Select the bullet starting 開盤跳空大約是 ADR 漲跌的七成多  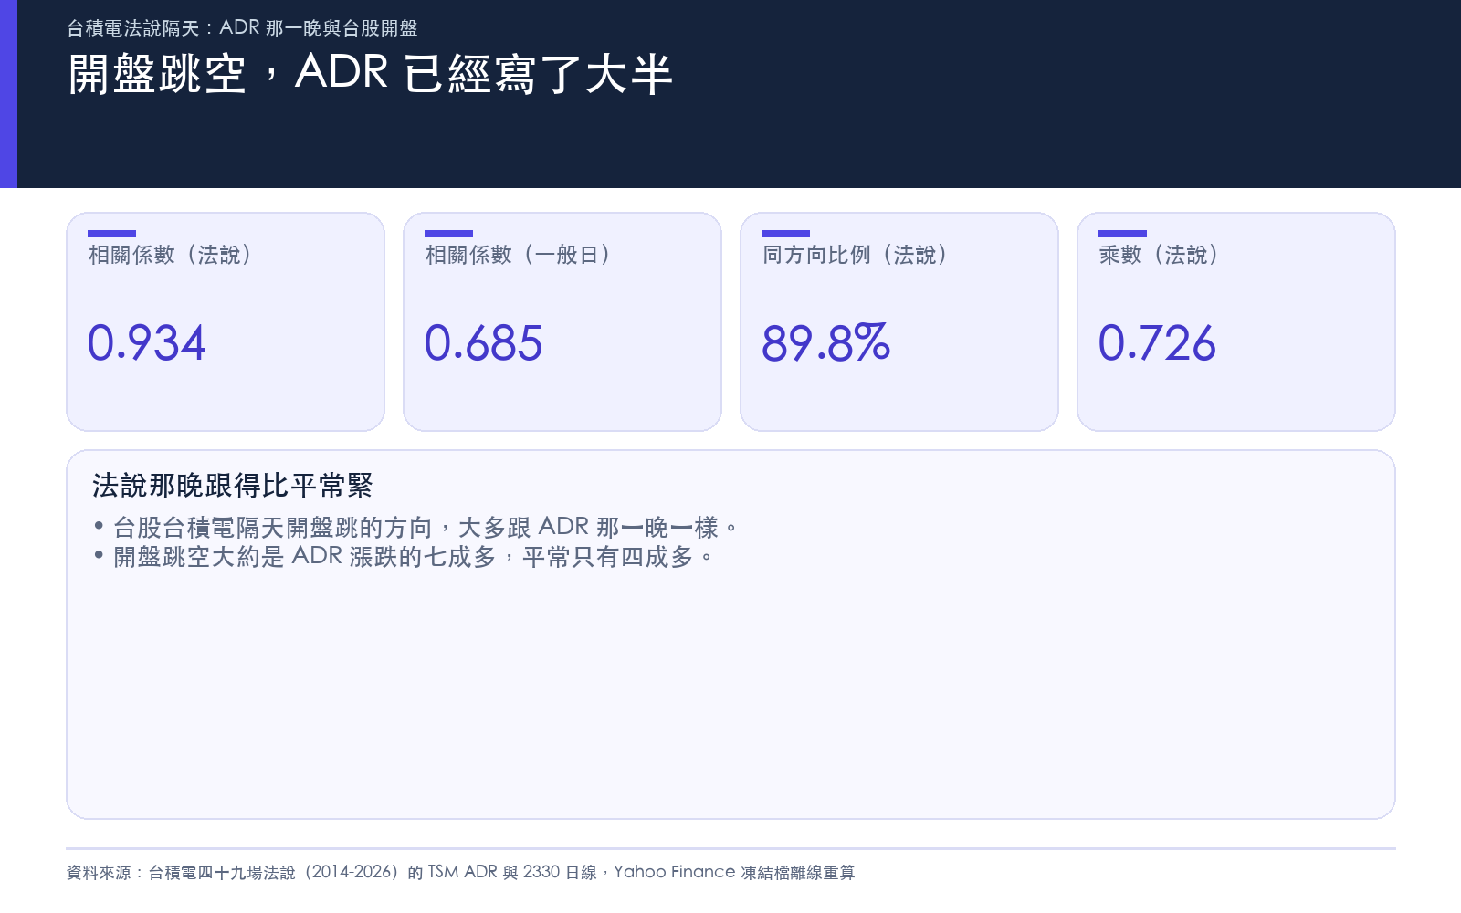pyautogui.click(x=404, y=557)
